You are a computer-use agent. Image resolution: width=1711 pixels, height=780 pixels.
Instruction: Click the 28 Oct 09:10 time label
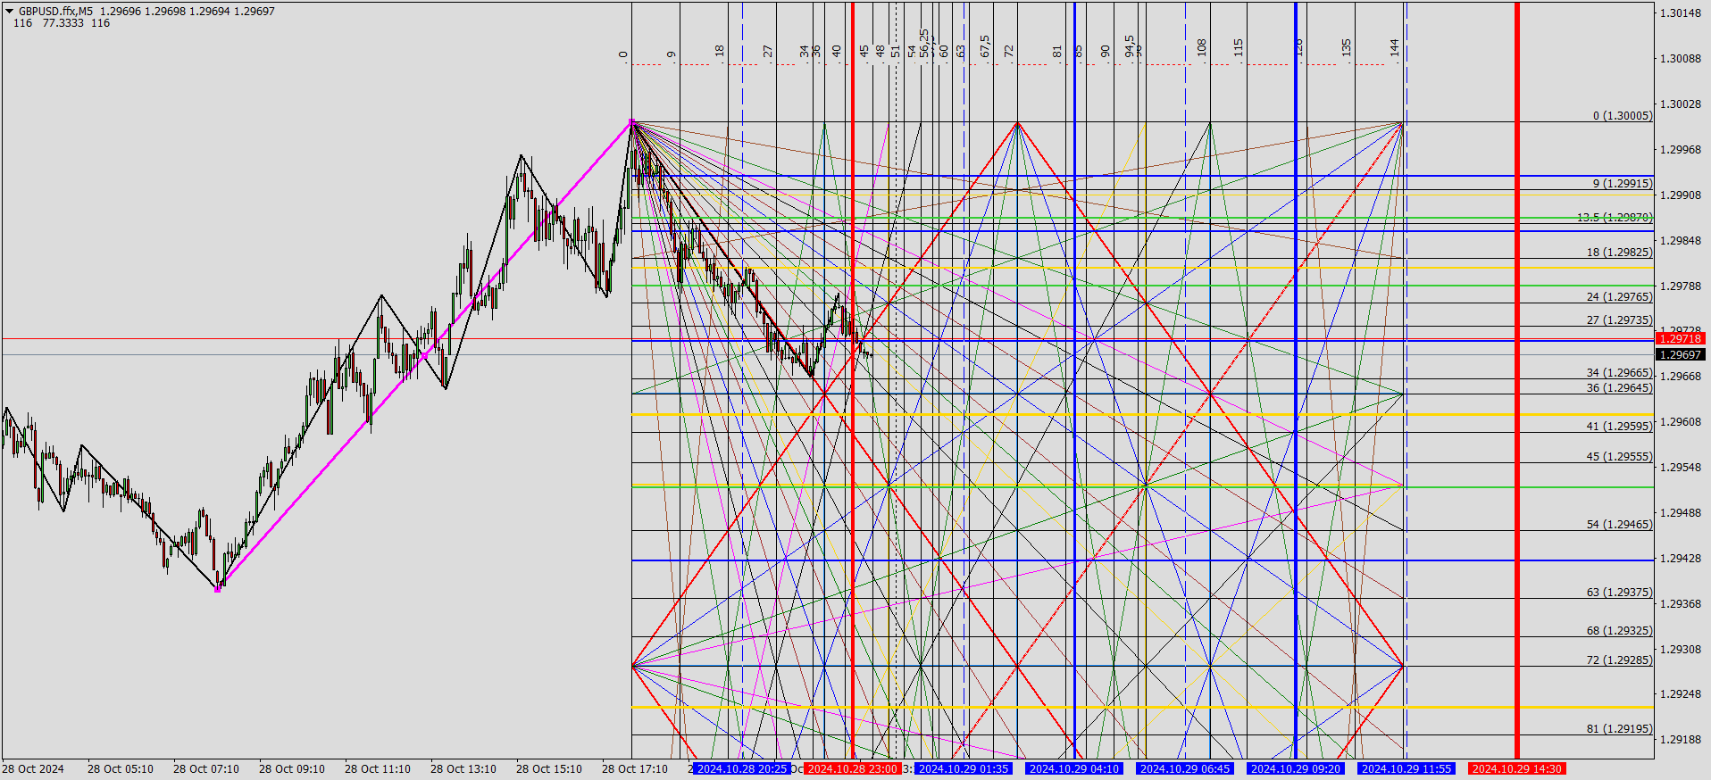(x=292, y=769)
